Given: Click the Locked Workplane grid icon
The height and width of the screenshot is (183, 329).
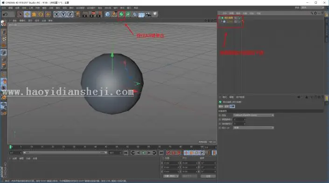Looking at the screenshot, I should click(x=4, y=105).
